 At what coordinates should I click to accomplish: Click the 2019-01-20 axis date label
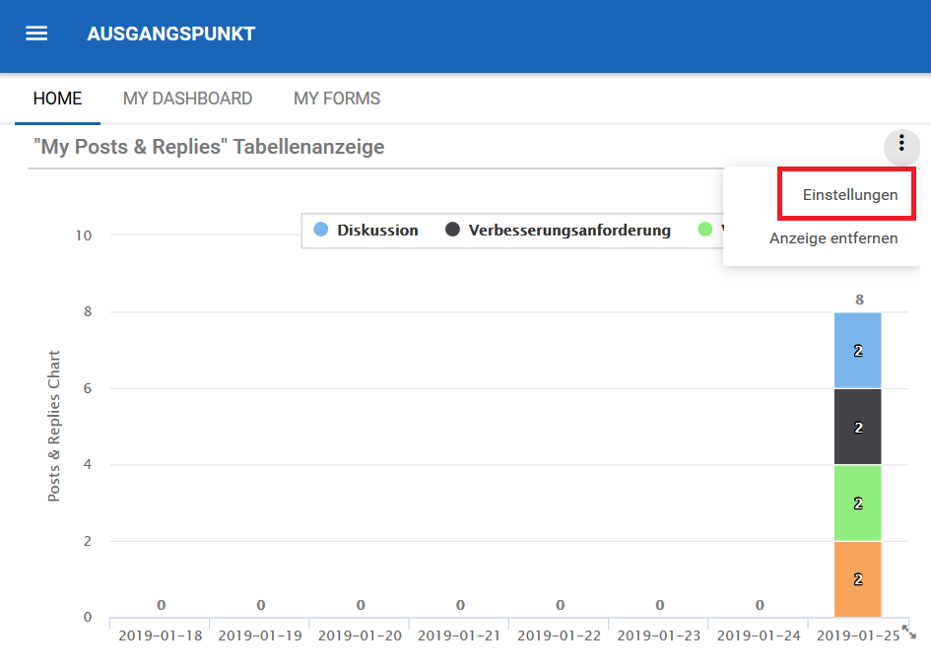(360, 636)
